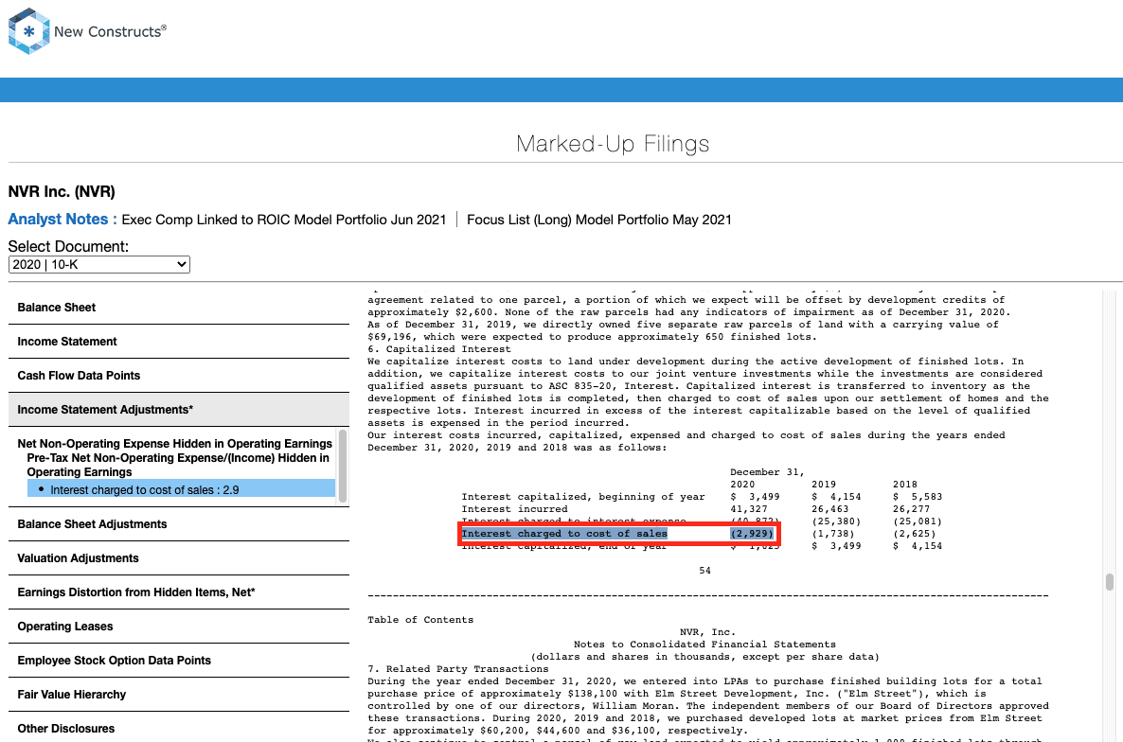Expand the Cash Flow Data Points section
Screen dimensions: 1123x742
pos(178,376)
